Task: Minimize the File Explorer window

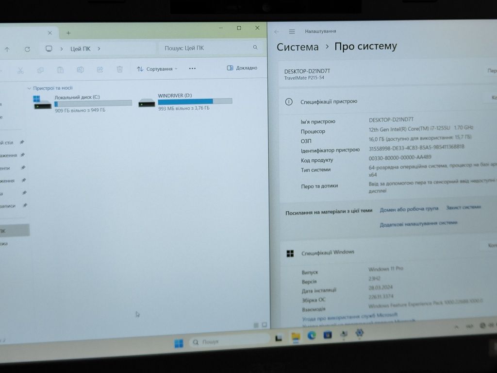Action: click(221, 28)
